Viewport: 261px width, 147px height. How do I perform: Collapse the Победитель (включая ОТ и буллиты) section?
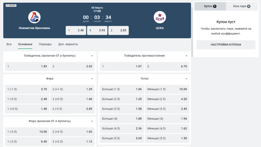pos(92,56)
